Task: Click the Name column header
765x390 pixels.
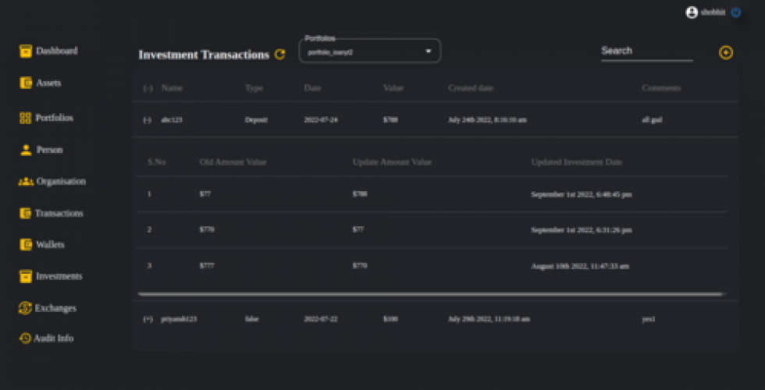Action: [x=172, y=88]
